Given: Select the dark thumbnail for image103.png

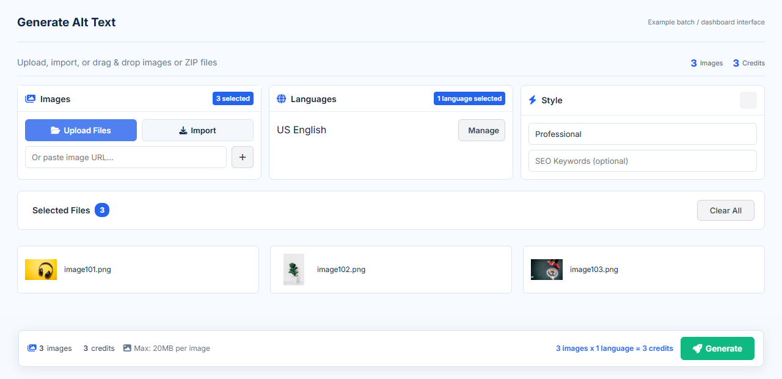Looking at the screenshot, I should 547,270.
